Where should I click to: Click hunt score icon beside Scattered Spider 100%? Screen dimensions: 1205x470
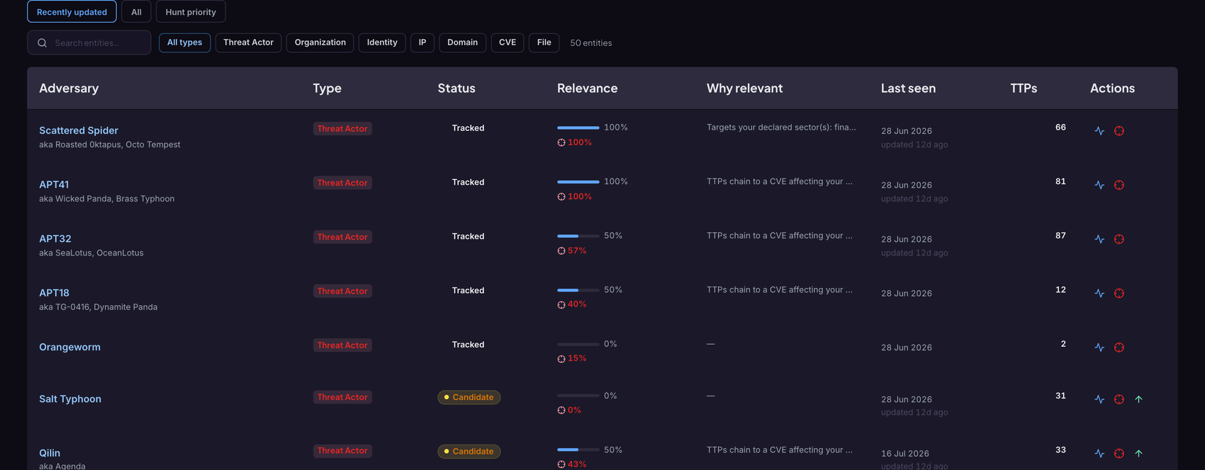pyautogui.click(x=561, y=142)
